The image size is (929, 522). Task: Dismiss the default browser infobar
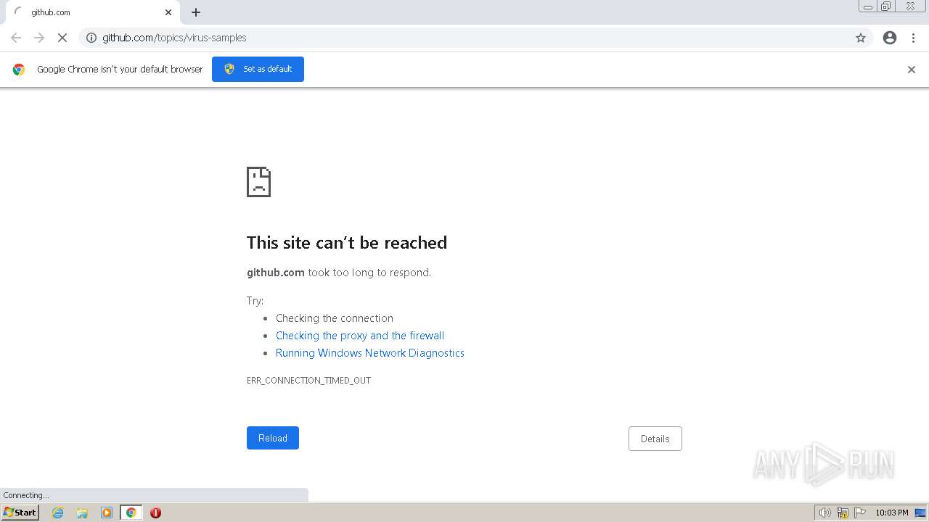coord(912,70)
